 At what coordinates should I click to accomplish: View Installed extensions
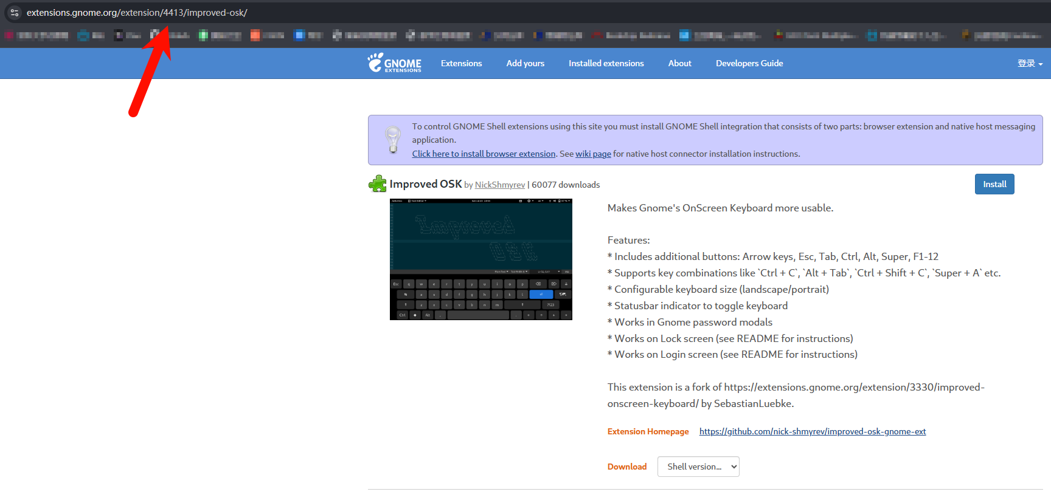[606, 63]
